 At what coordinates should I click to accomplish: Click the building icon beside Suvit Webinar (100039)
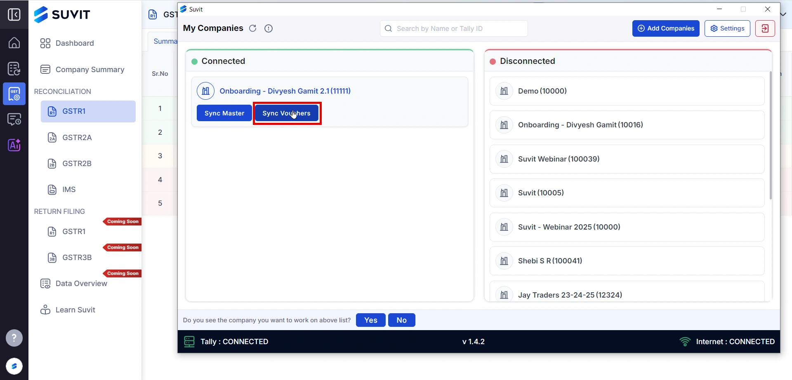click(504, 159)
